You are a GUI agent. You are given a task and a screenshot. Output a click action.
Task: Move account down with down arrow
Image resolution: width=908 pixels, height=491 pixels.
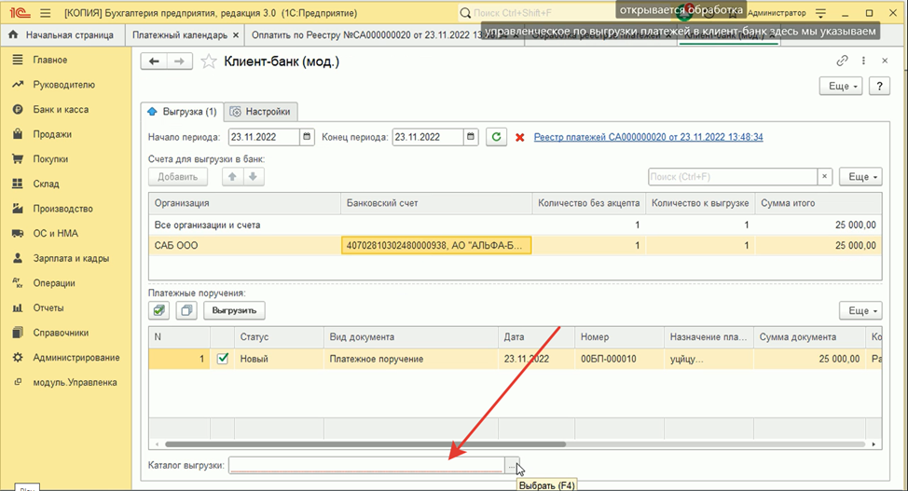[x=253, y=177]
